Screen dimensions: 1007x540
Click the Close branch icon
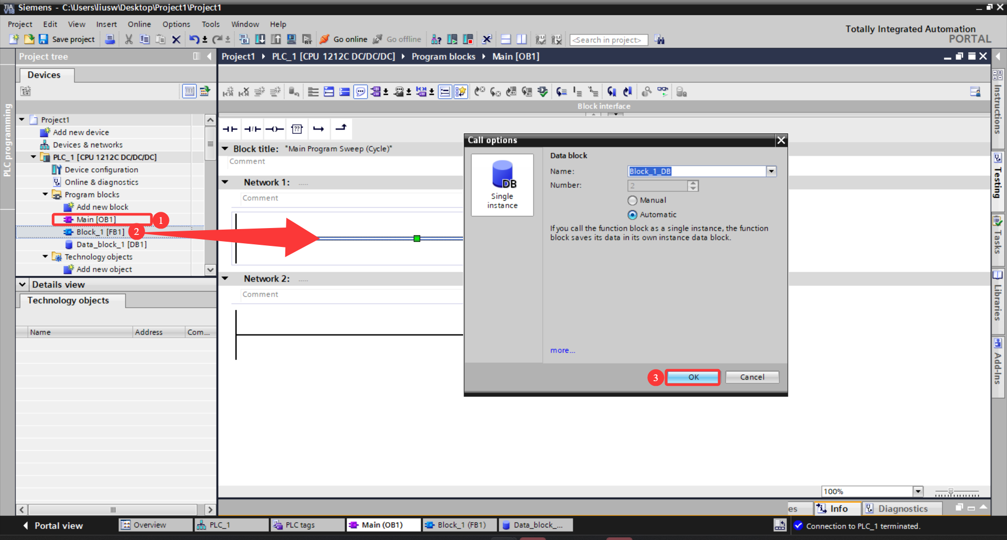[341, 128]
